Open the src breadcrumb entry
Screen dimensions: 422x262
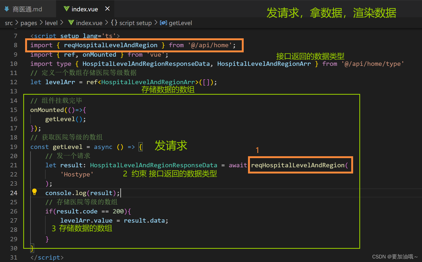point(9,23)
